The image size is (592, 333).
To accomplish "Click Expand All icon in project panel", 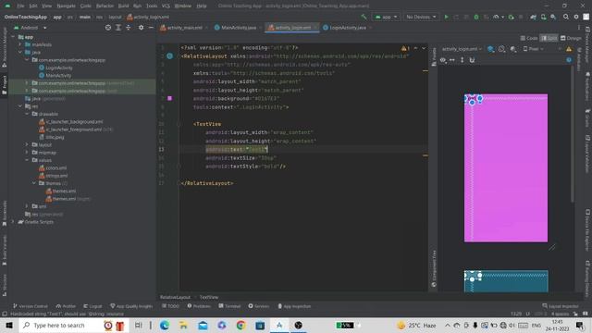I will (118, 28).
